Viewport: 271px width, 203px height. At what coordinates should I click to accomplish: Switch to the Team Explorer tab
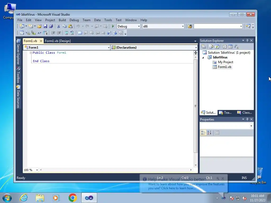coord(225,113)
